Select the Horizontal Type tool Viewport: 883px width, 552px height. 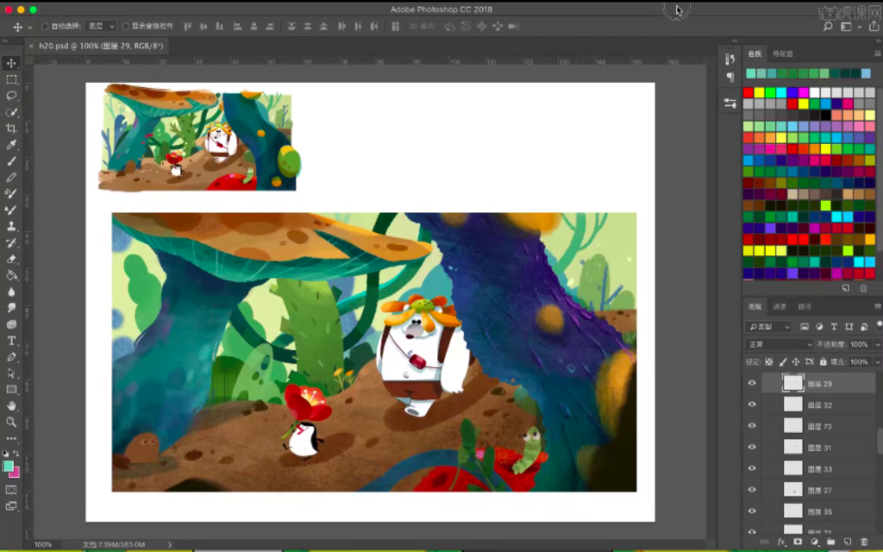(12, 341)
